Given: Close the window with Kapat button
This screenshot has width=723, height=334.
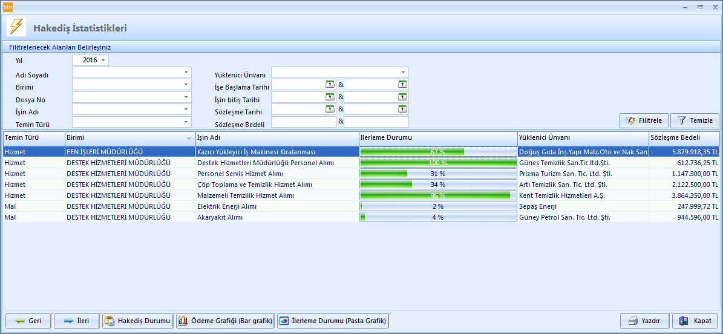Looking at the screenshot, I should pyautogui.click(x=695, y=321).
